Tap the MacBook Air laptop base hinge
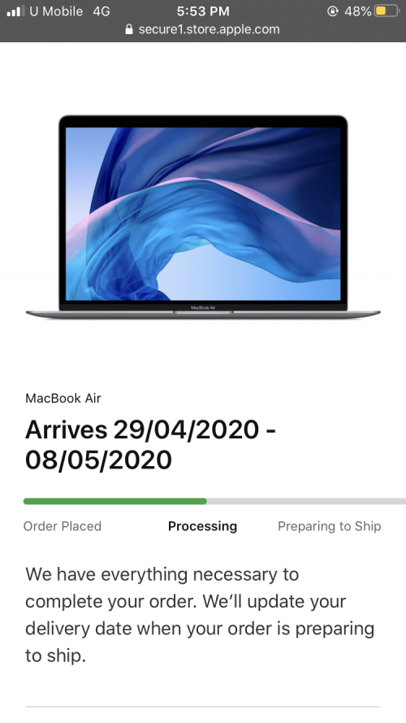 tap(203, 314)
